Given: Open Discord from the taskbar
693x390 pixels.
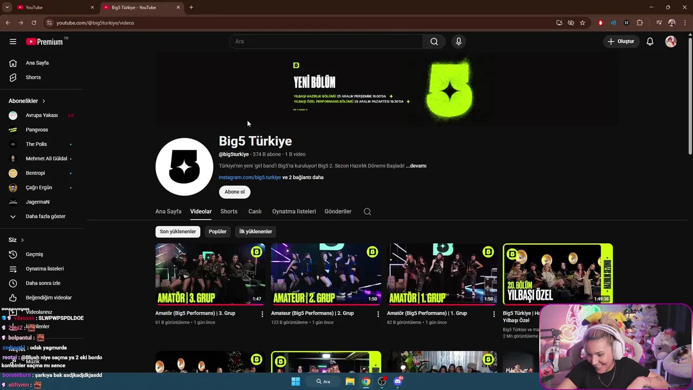Looking at the screenshot, I should click(398, 381).
